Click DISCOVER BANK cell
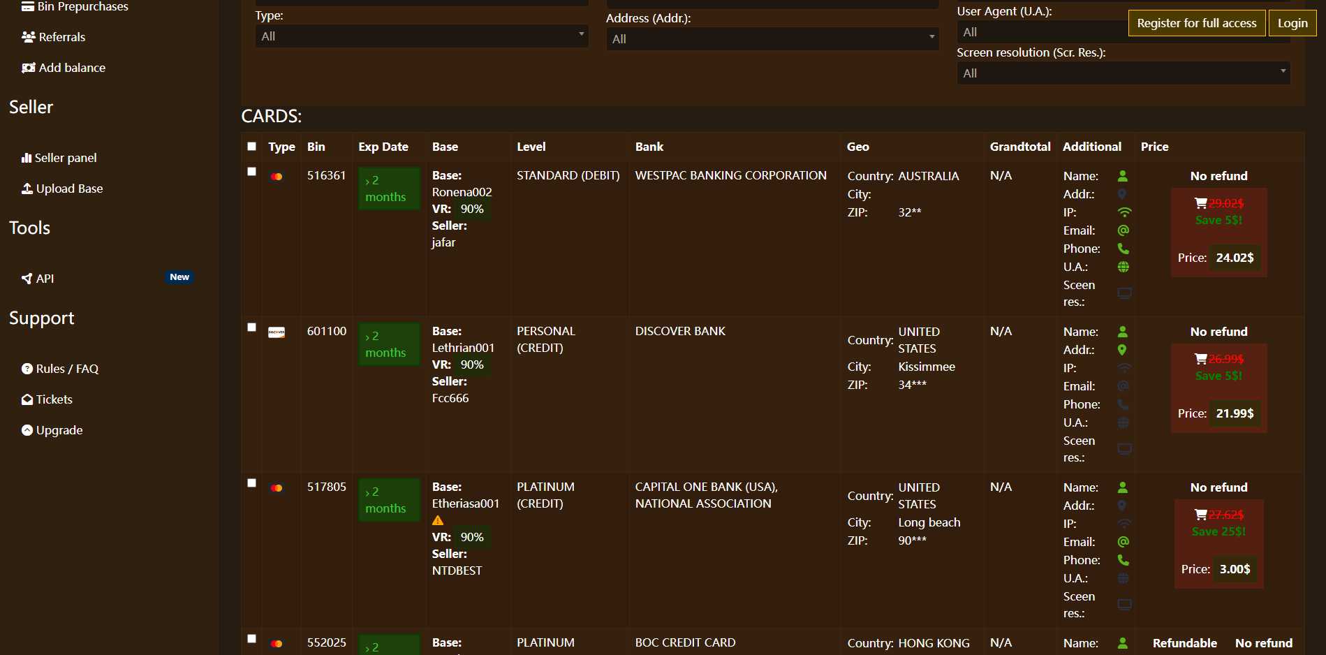Image resolution: width=1326 pixels, height=655 pixels. 681,331
